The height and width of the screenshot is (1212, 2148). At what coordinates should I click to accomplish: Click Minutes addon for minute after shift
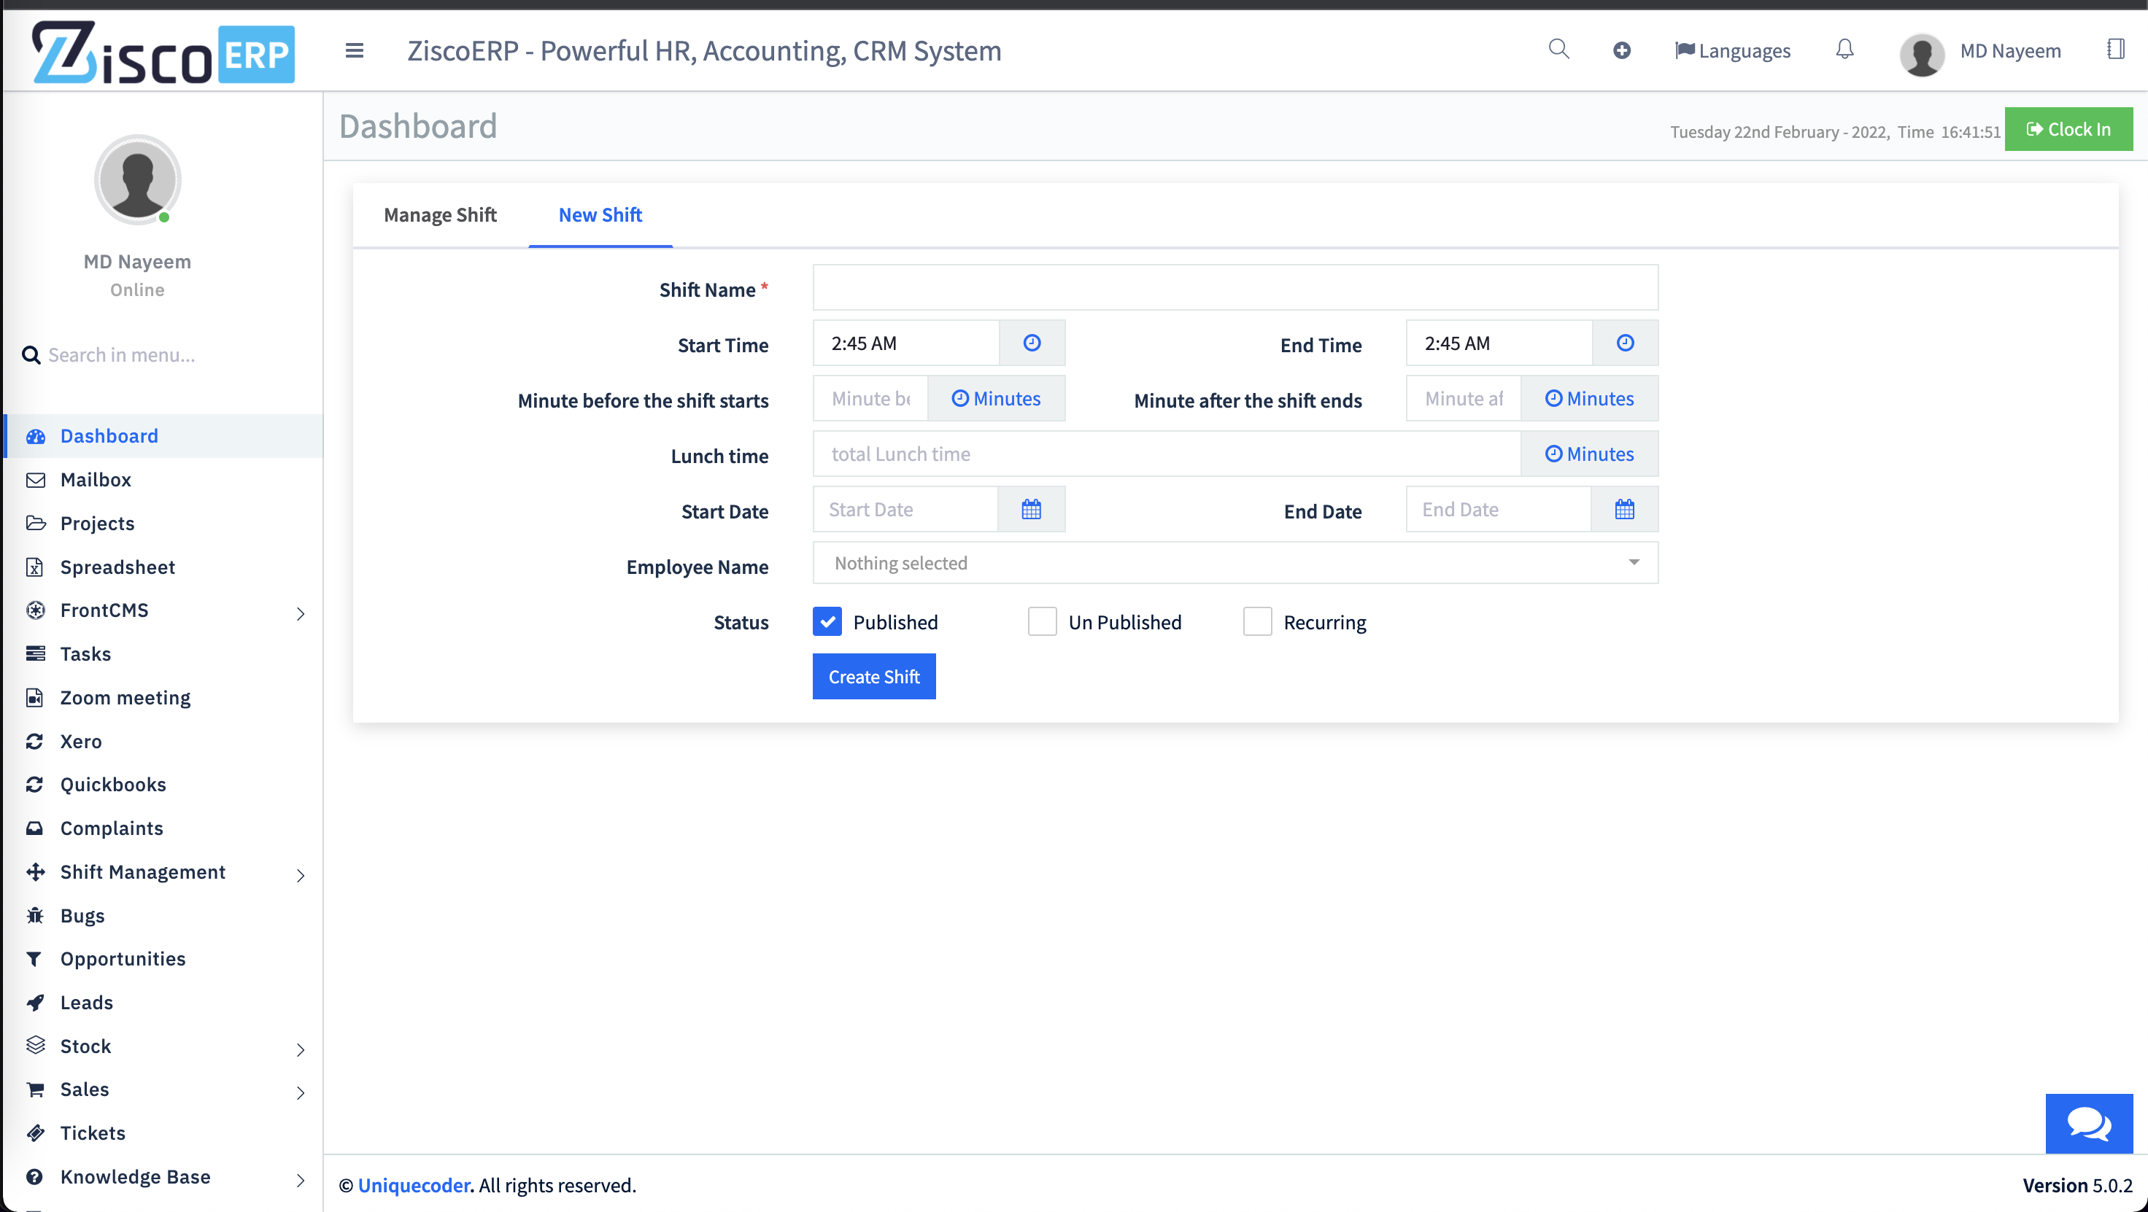click(x=1589, y=398)
